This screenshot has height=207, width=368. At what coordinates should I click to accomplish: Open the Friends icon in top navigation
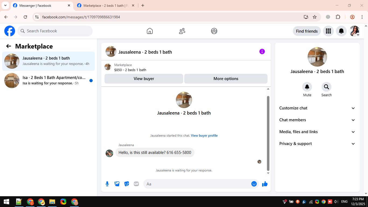coord(182,31)
